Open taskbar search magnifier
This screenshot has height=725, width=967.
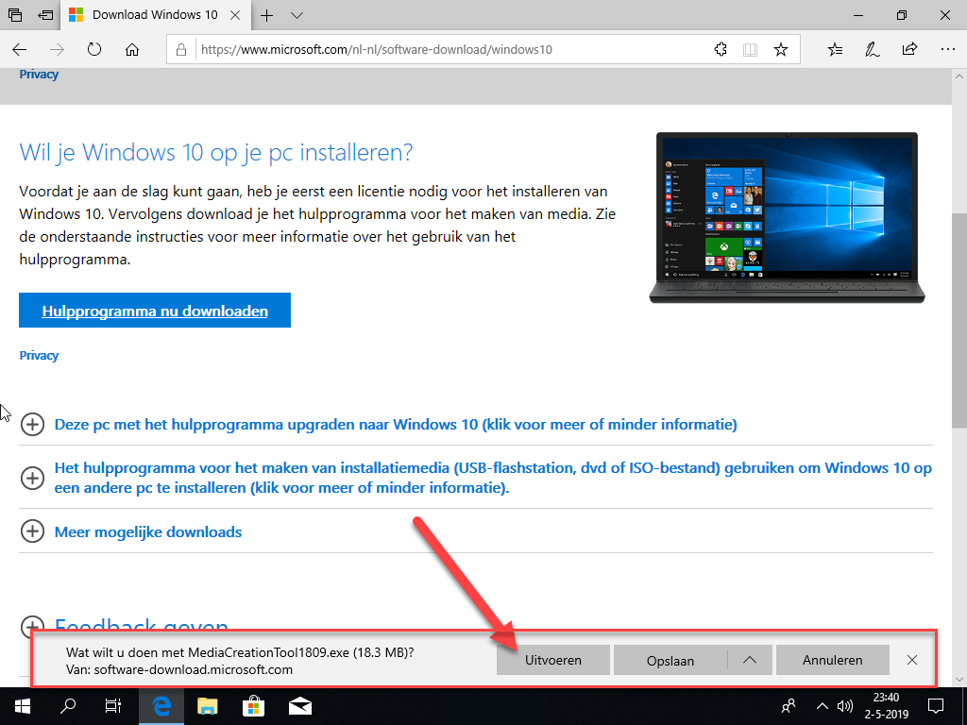68,706
